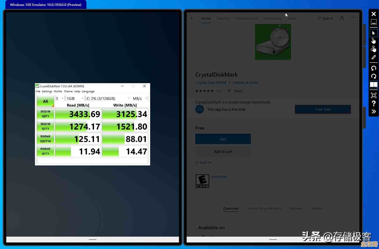Add CrystalDiskMark to the Wish list
379x249 pixels.
[204, 163]
